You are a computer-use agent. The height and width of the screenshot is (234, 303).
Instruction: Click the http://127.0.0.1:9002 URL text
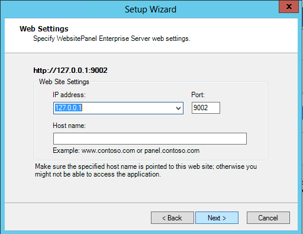[x=70, y=70]
